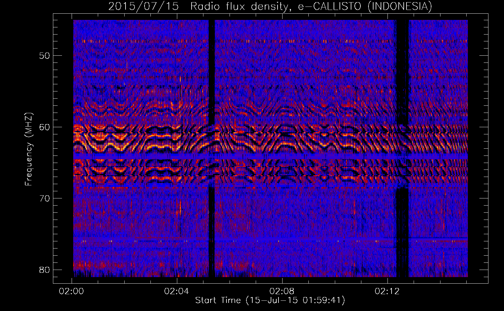The width and height of the screenshot is (504, 311).
Task: Select the 02:12 time tick label
Action: [x=387, y=291]
